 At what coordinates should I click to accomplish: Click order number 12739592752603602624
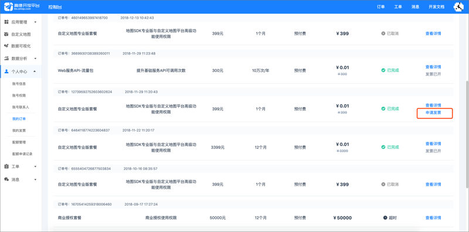(91, 92)
